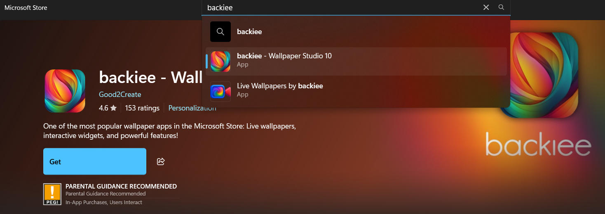Screen dimensions: 605x214
Task: Click the "PARENTAL GUIDANCE RECOMMENDED" heading
Action: click(x=121, y=186)
